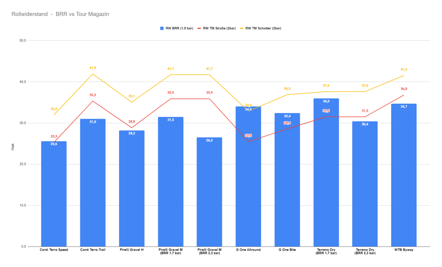
Task: Select the RW TM Schotter (2bar) legend label
Action: [x=263, y=28]
